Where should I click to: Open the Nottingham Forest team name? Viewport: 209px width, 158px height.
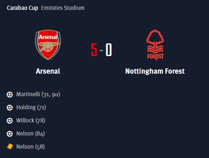pos(155,71)
